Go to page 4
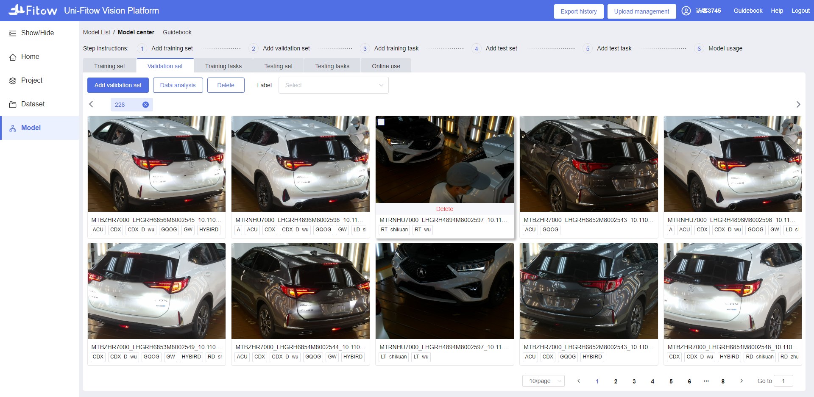This screenshot has height=397, width=814. [x=652, y=381]
